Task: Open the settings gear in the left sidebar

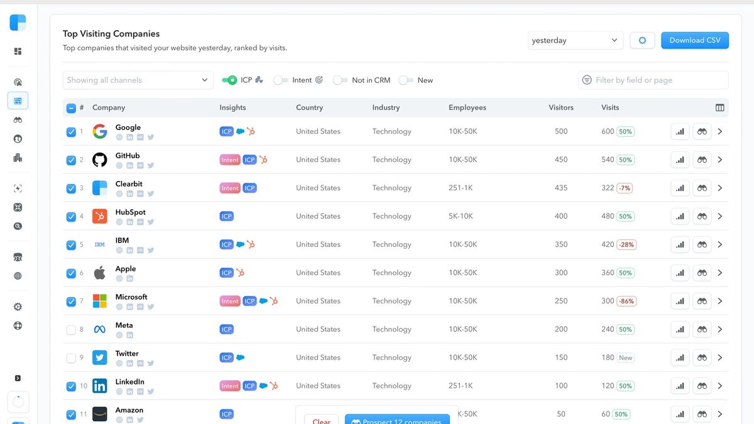Action: (17, 307)
